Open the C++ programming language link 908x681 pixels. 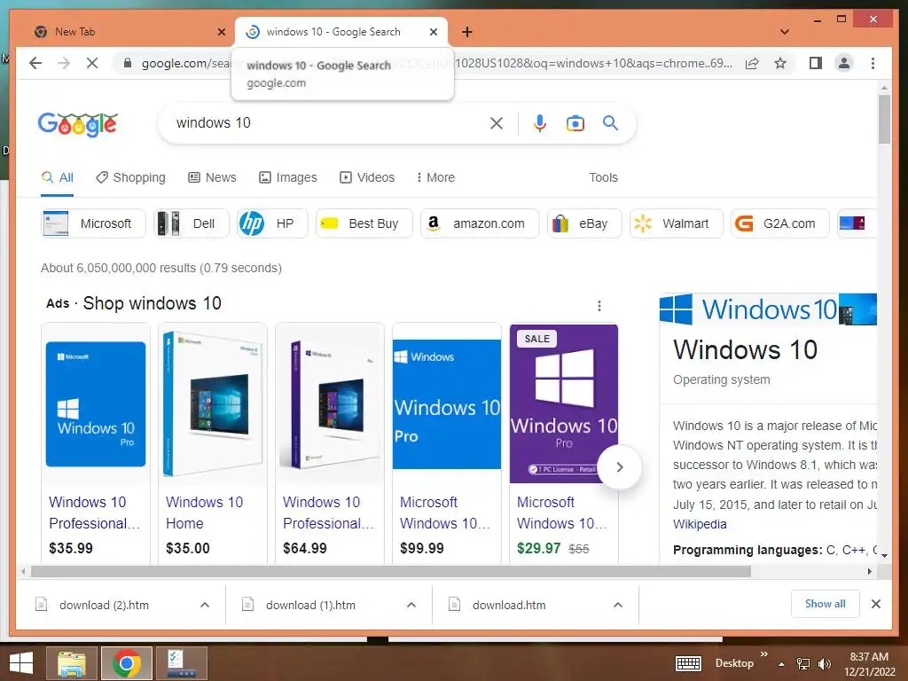854,550
